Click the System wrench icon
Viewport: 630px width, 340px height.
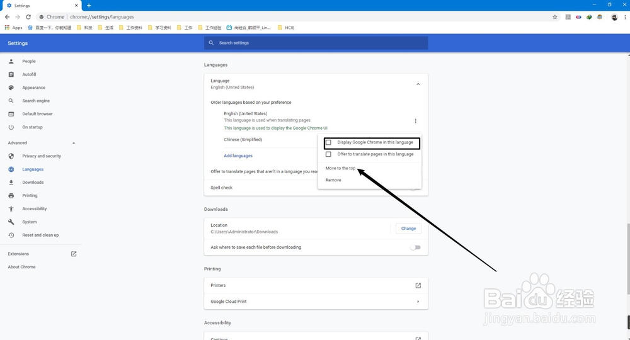pyautogui.click(x=11, y=222)
